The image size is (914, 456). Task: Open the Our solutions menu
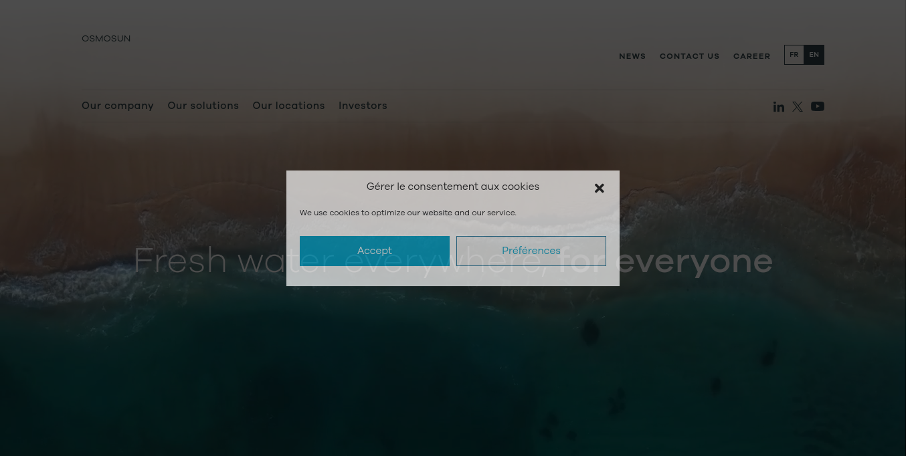(203, 106)
